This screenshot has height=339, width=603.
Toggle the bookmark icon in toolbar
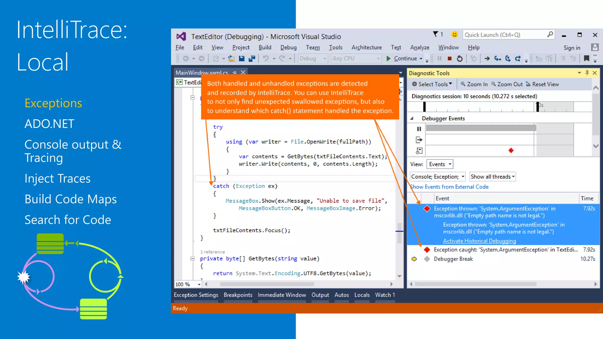coord(587,59)
